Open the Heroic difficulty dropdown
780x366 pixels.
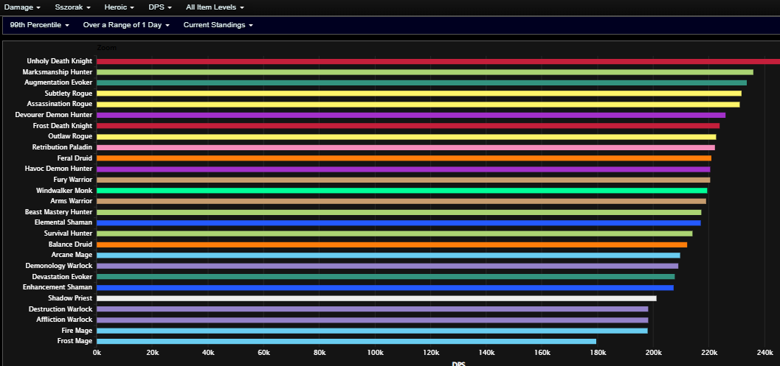pos(120,7)
